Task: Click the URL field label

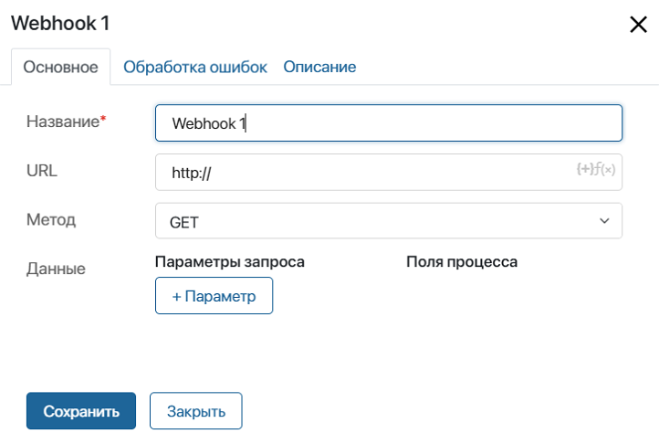Action: 42,171
